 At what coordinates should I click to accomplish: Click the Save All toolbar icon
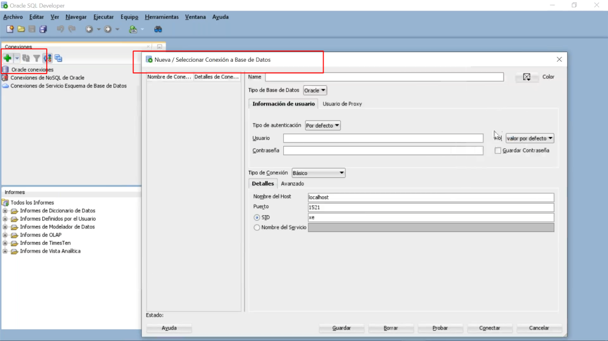point(43,29)
